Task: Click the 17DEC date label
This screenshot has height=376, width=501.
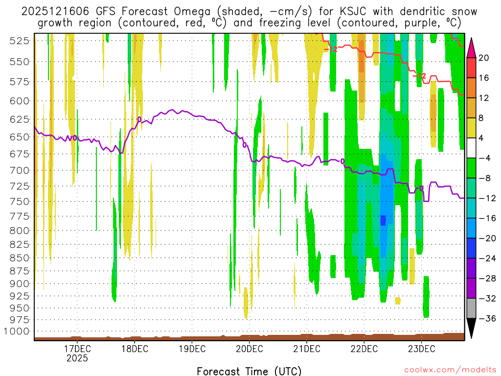Action: pos(77,349)
